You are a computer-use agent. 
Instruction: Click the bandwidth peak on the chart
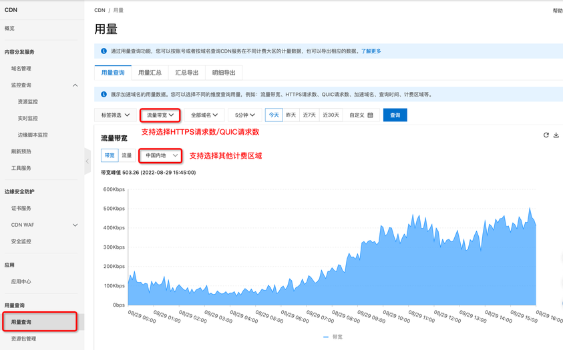(529, 208)
